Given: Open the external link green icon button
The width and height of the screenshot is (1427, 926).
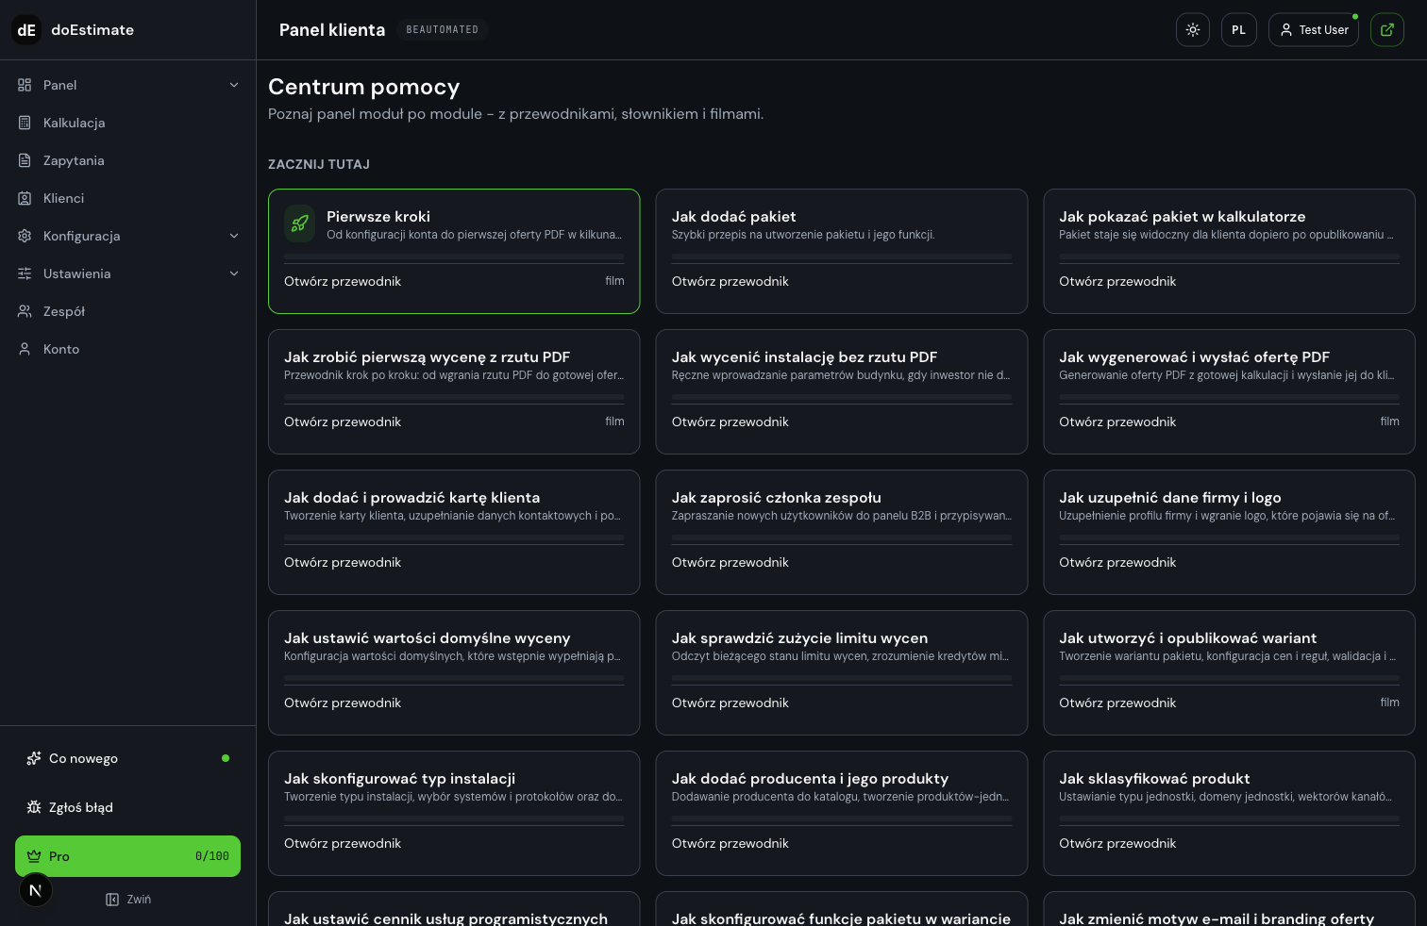Looking at the screenshot, I should click(x=1387, y=30).
